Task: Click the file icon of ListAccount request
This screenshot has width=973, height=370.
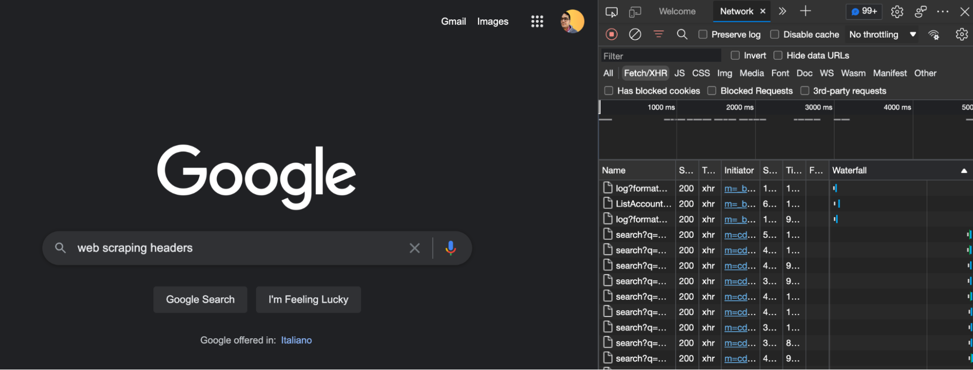Action: [x=607, y=203]
